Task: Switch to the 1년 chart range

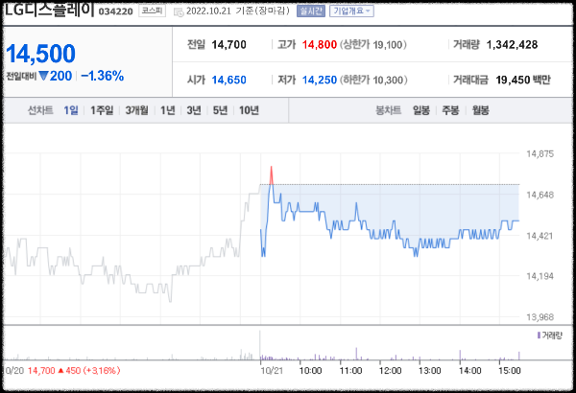Action: [x=167, y=110]
